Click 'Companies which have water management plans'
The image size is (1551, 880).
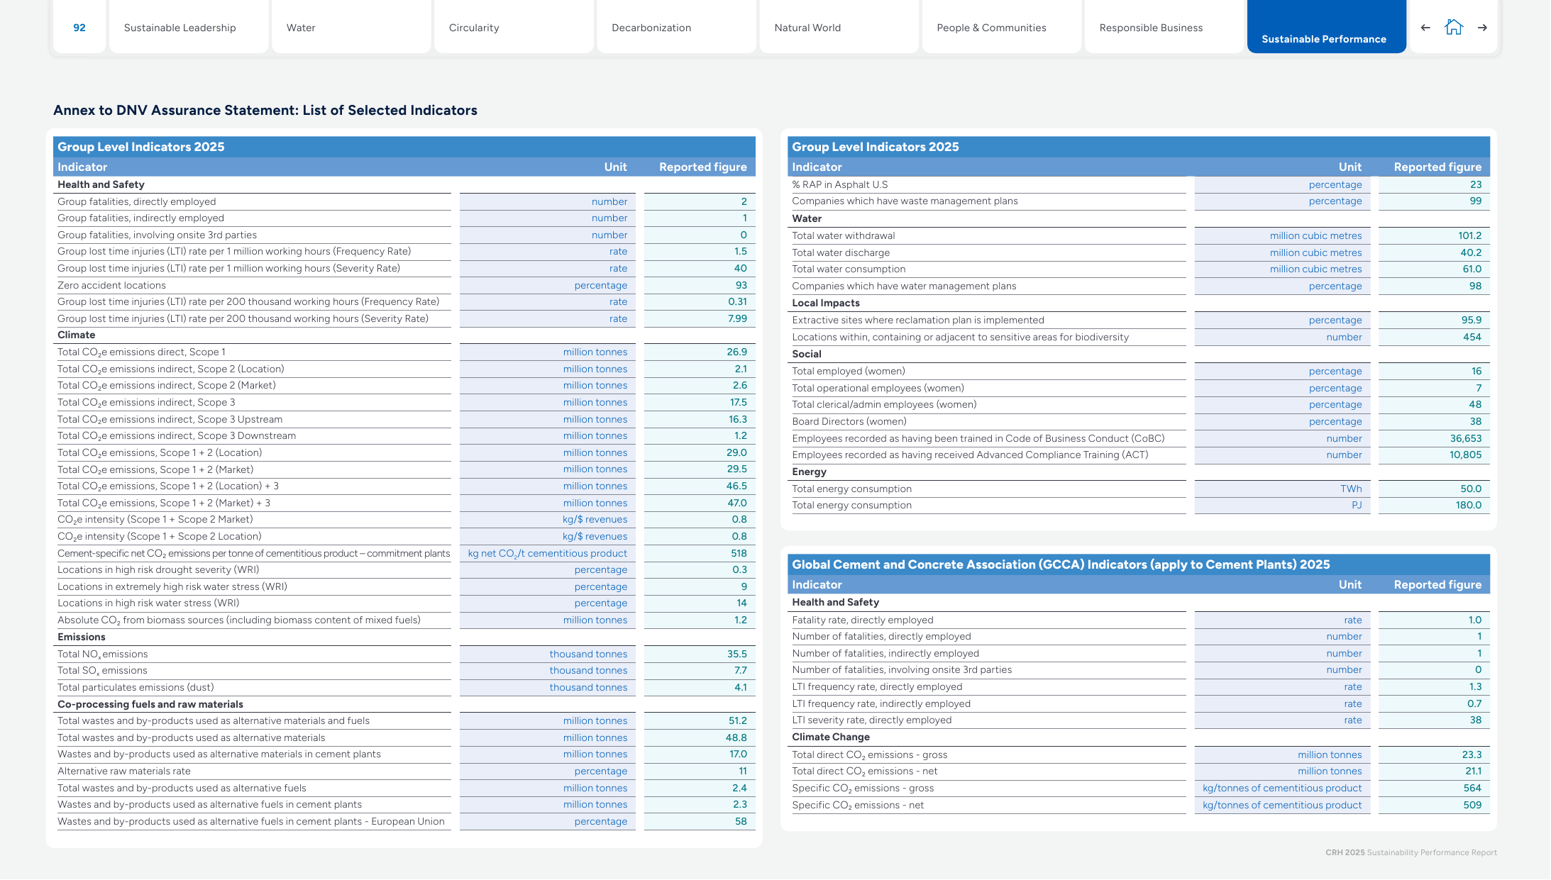[x=904, y=286]
